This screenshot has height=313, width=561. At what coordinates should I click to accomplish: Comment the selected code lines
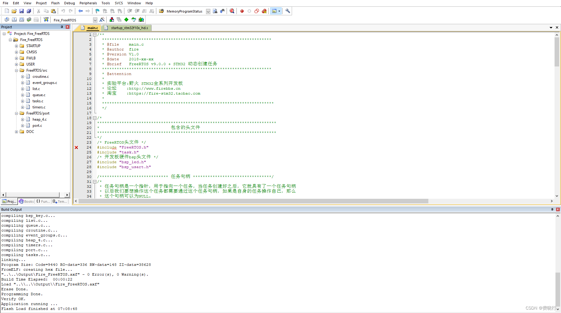tap(144, 11)
